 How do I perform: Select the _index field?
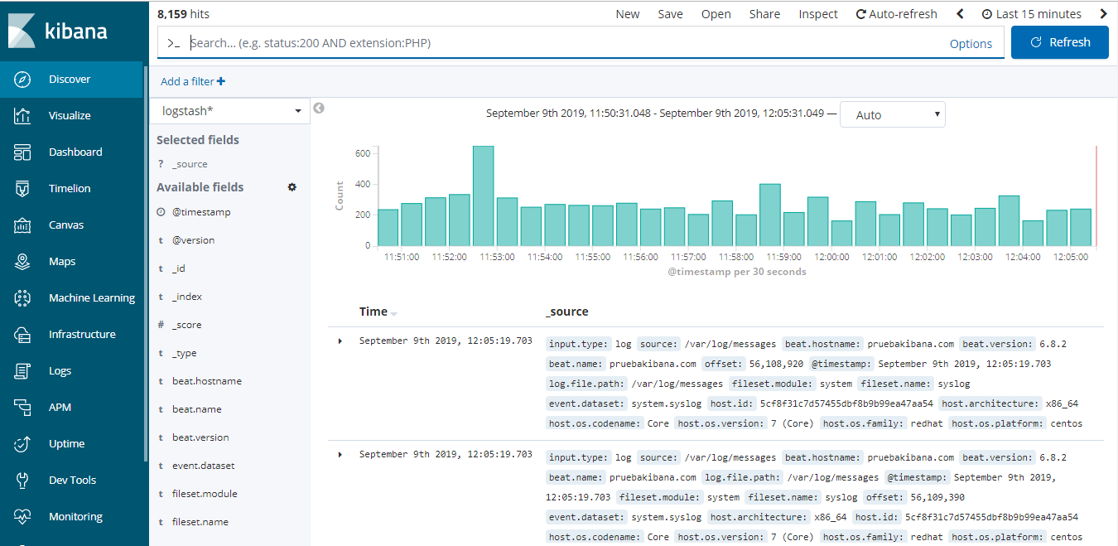187,297
